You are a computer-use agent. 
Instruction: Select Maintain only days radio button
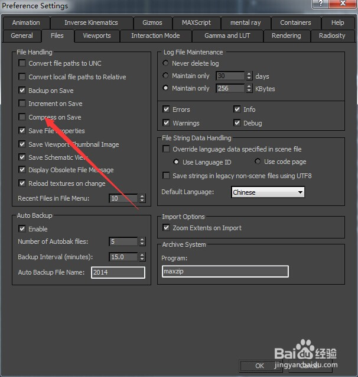165,76
